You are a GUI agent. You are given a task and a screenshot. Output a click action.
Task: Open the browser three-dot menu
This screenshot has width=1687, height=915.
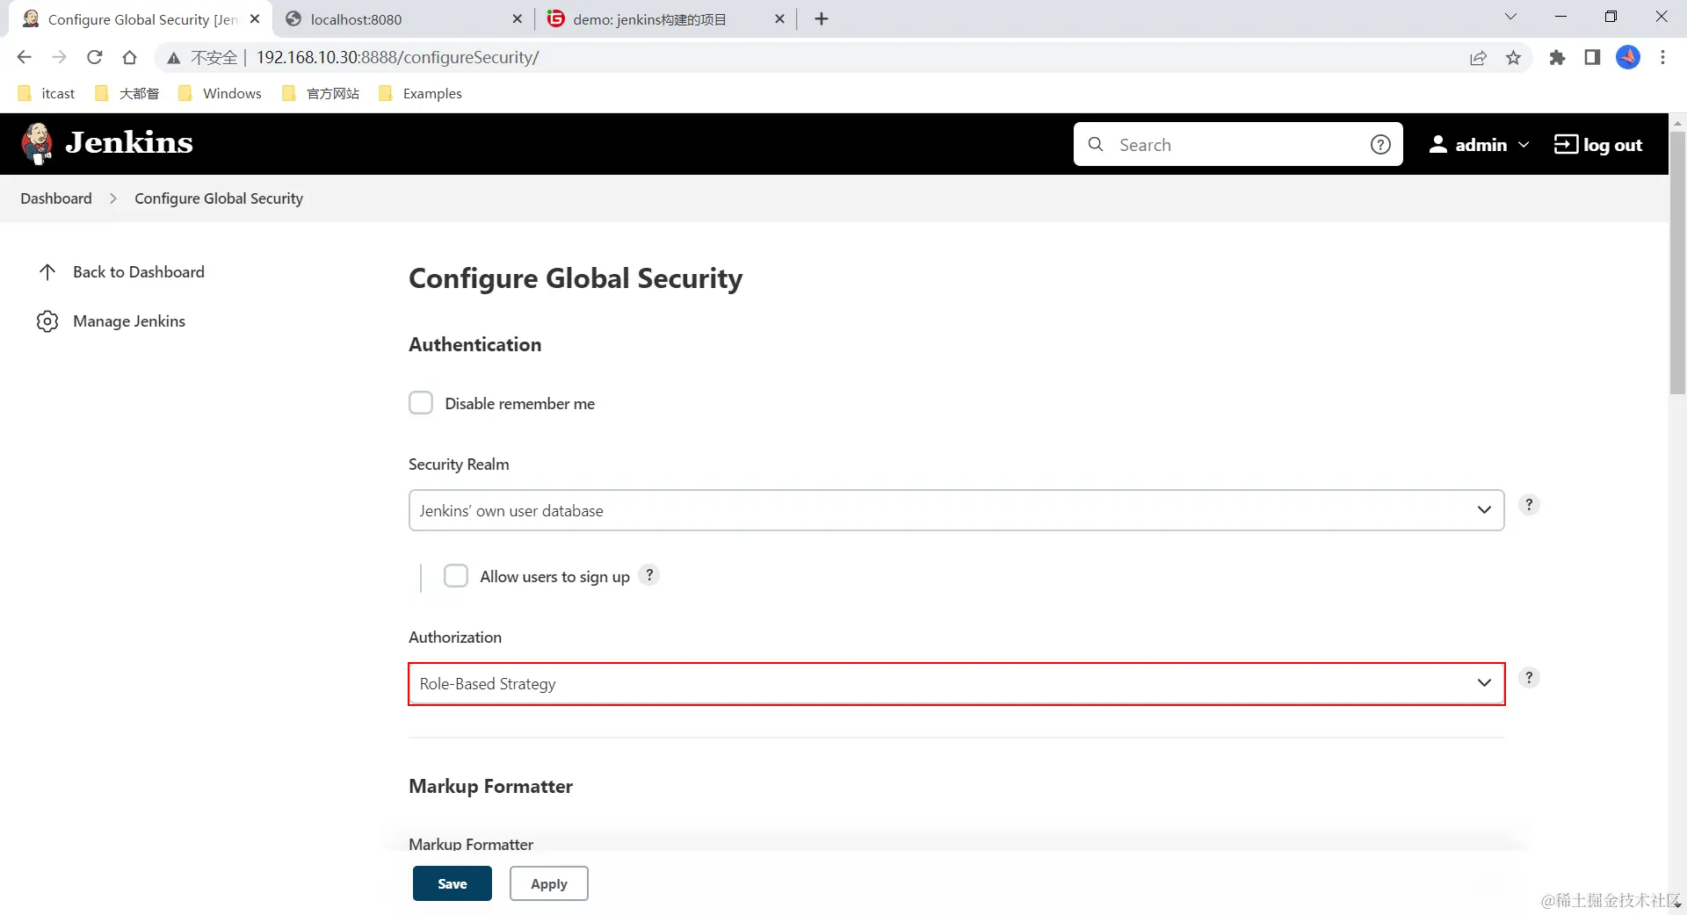point(1662,58)
